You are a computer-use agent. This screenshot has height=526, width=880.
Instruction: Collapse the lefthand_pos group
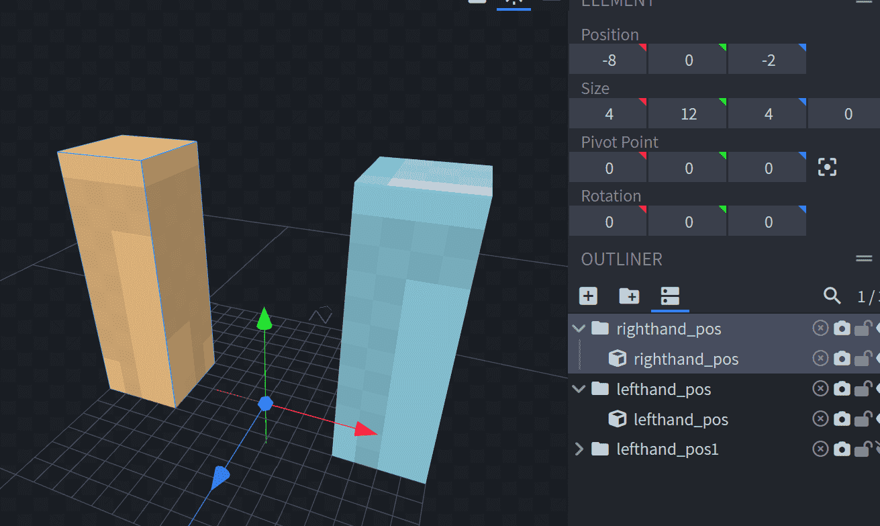coord(579,389)
